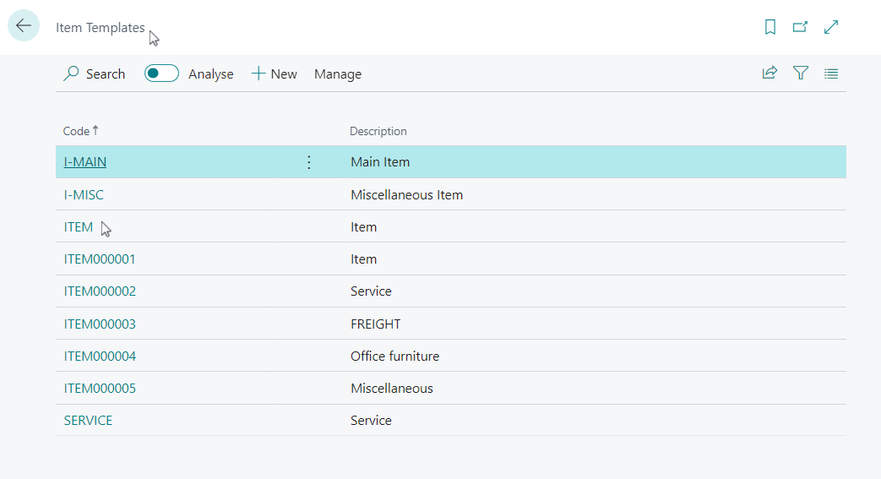881x479 pixels.
Task: Open the ITEM template link
Action: pos(78,227)
